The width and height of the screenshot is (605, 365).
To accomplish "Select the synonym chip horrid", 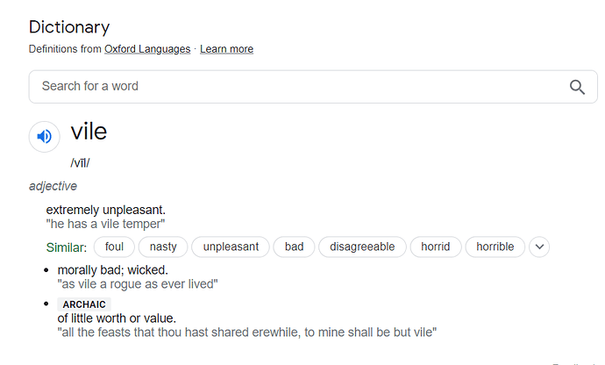I will tap(435, 247).
